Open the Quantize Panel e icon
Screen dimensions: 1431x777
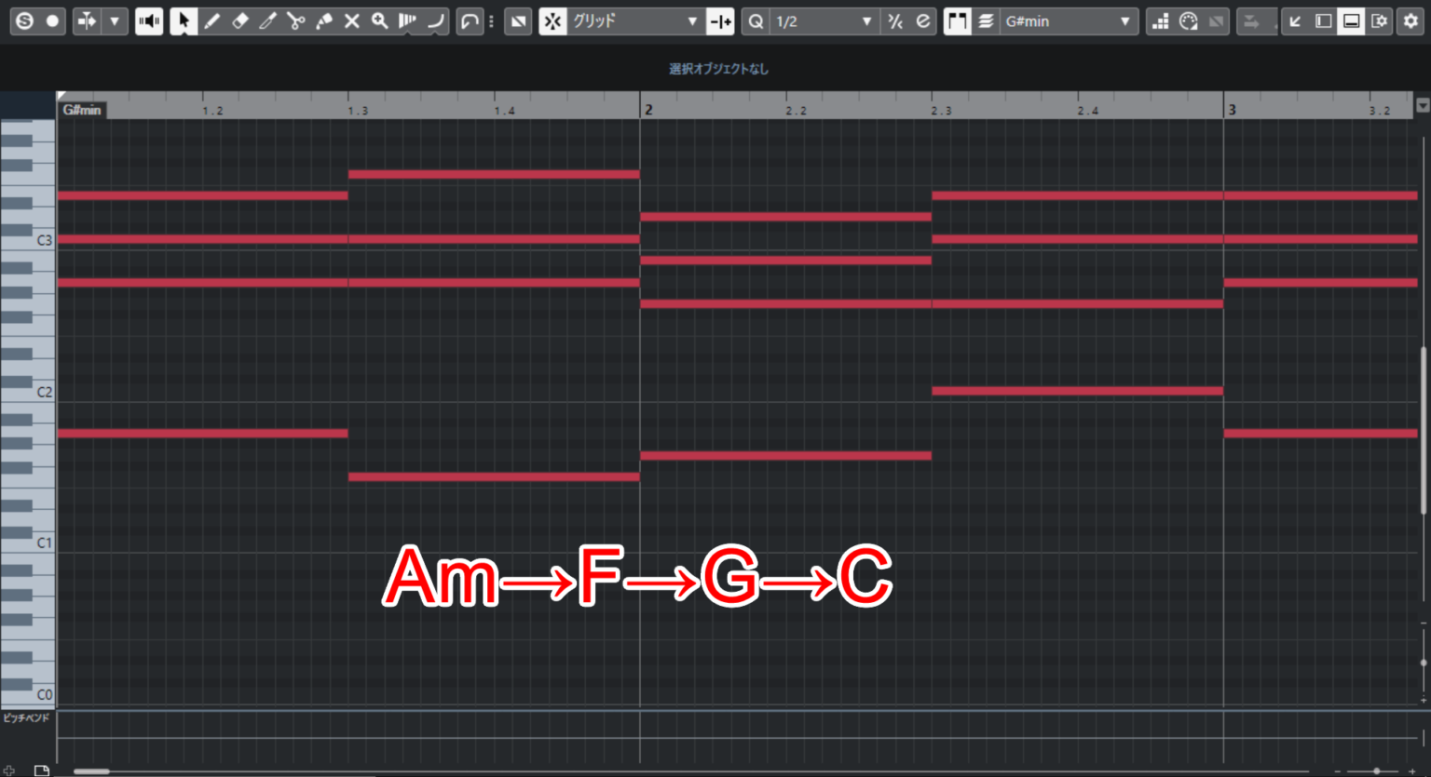pos(922,20)
